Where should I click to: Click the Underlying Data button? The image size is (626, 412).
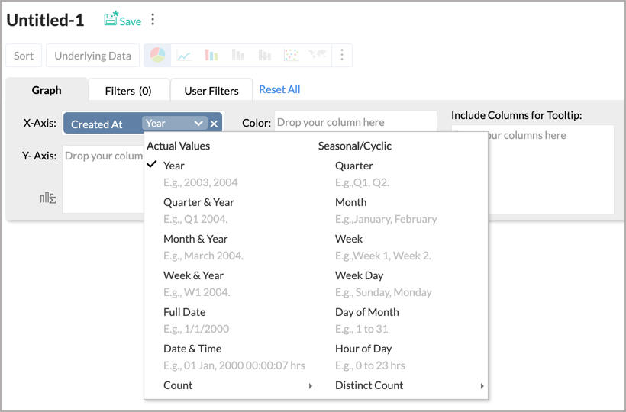pyautogui.click(x=92, y=56)
